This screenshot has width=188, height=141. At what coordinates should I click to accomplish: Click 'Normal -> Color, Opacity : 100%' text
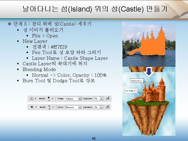point(69,75)
